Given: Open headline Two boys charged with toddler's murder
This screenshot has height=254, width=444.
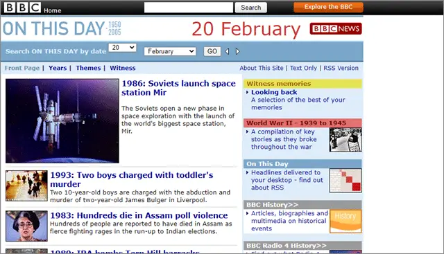Looking at the screenshot, I should [x=132, y=179].
